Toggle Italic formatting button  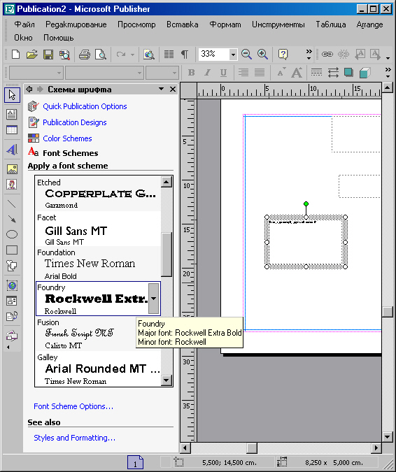[207, 73]
